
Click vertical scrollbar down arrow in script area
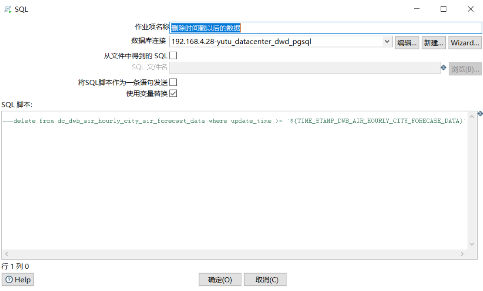[x=472, y=244]
